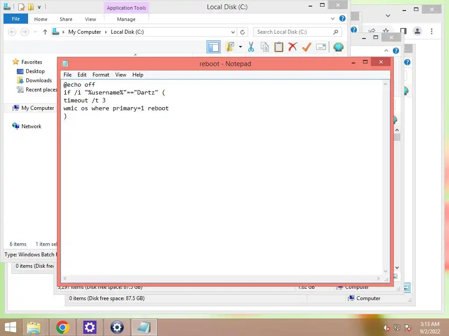Click the line 'timeout /t 3' in Notepad
The width and height of the screenshot is (449, 336).
point(85,100)
